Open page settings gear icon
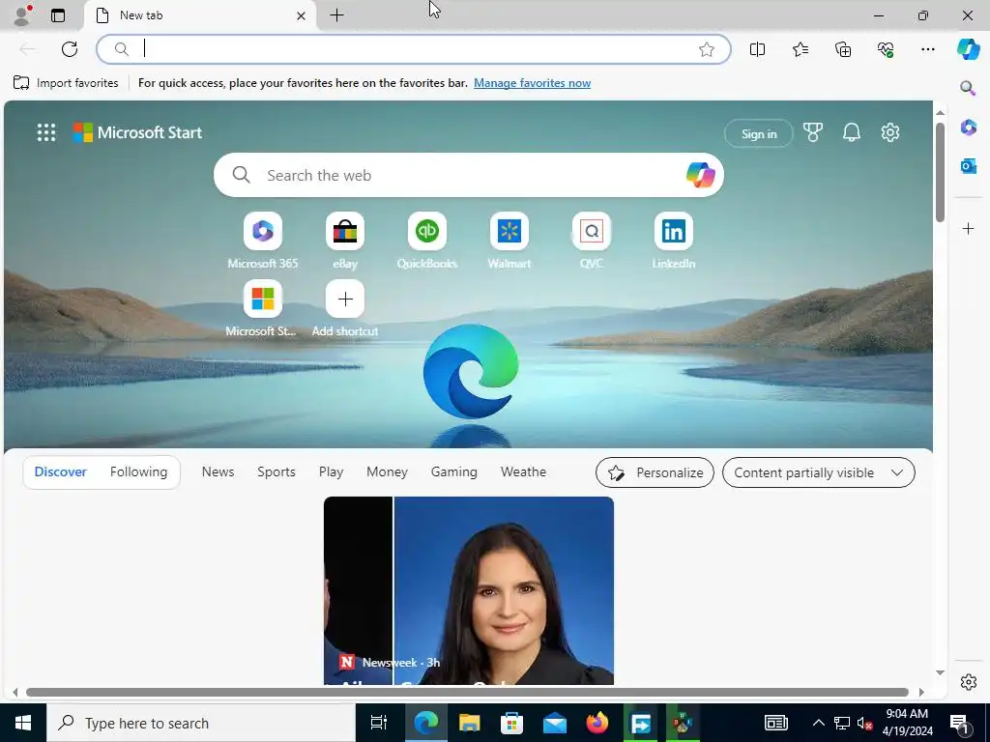This screenshot has width=990, height=742. tap(890, 132)
